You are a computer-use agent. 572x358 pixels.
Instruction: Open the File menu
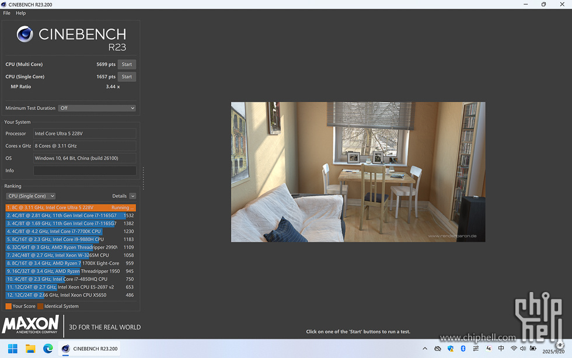(6, 13)
